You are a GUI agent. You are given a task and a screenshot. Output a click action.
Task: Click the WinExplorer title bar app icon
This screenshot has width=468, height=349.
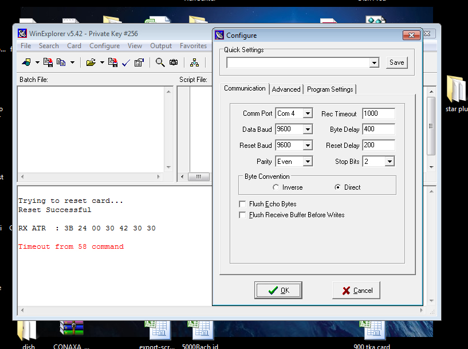pos(22,33)
